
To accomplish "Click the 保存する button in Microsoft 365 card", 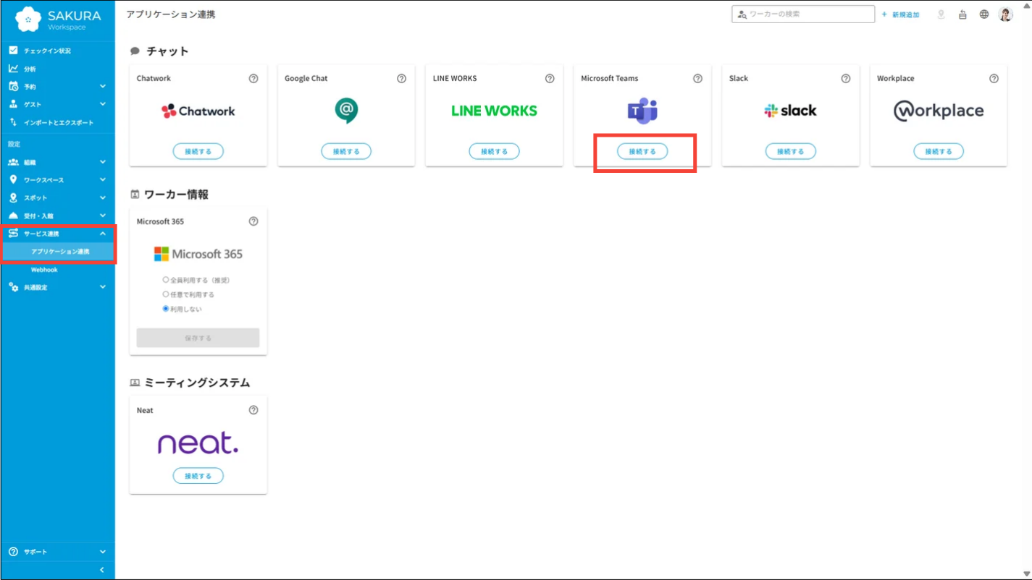I will pos(198,338).
